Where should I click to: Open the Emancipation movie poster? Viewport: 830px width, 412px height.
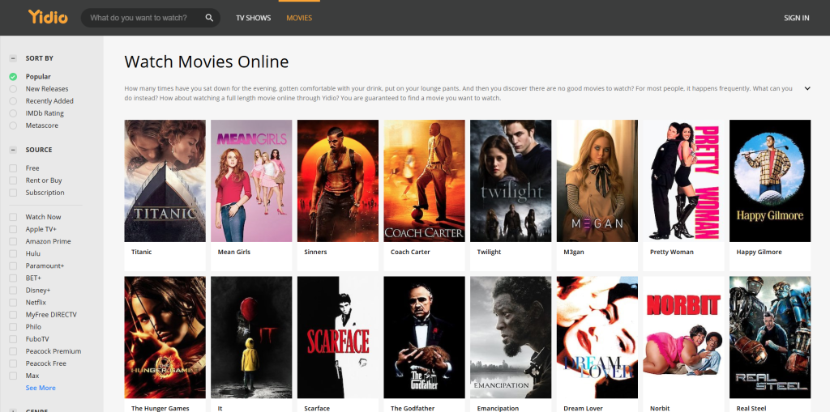tap(511, 338)
